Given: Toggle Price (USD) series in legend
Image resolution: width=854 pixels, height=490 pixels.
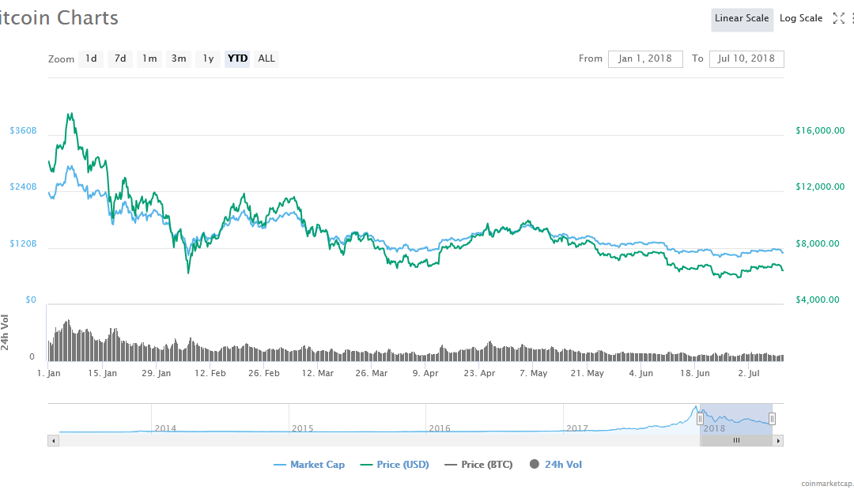Looking at the screenshot, I should click(x=395, y=465).
